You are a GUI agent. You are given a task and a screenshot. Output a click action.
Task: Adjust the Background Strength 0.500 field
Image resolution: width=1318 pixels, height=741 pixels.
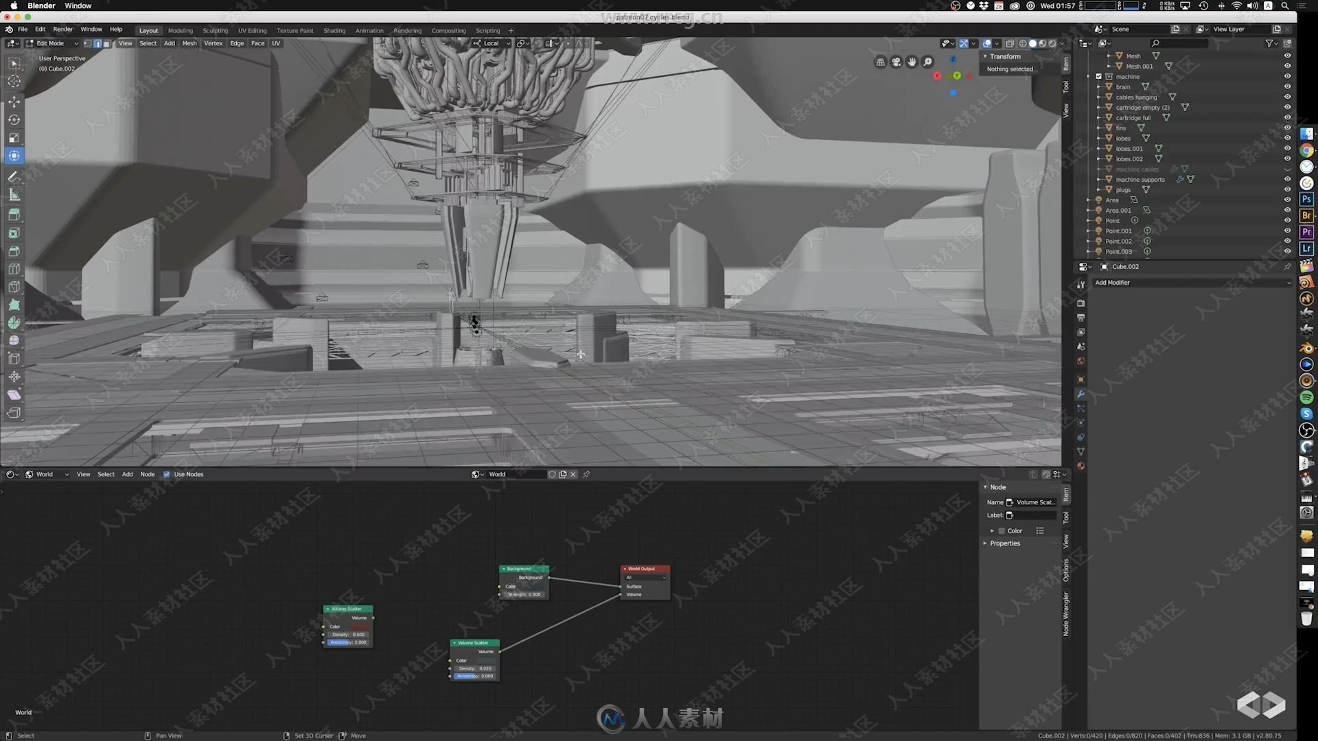click(x=524, y=594)
